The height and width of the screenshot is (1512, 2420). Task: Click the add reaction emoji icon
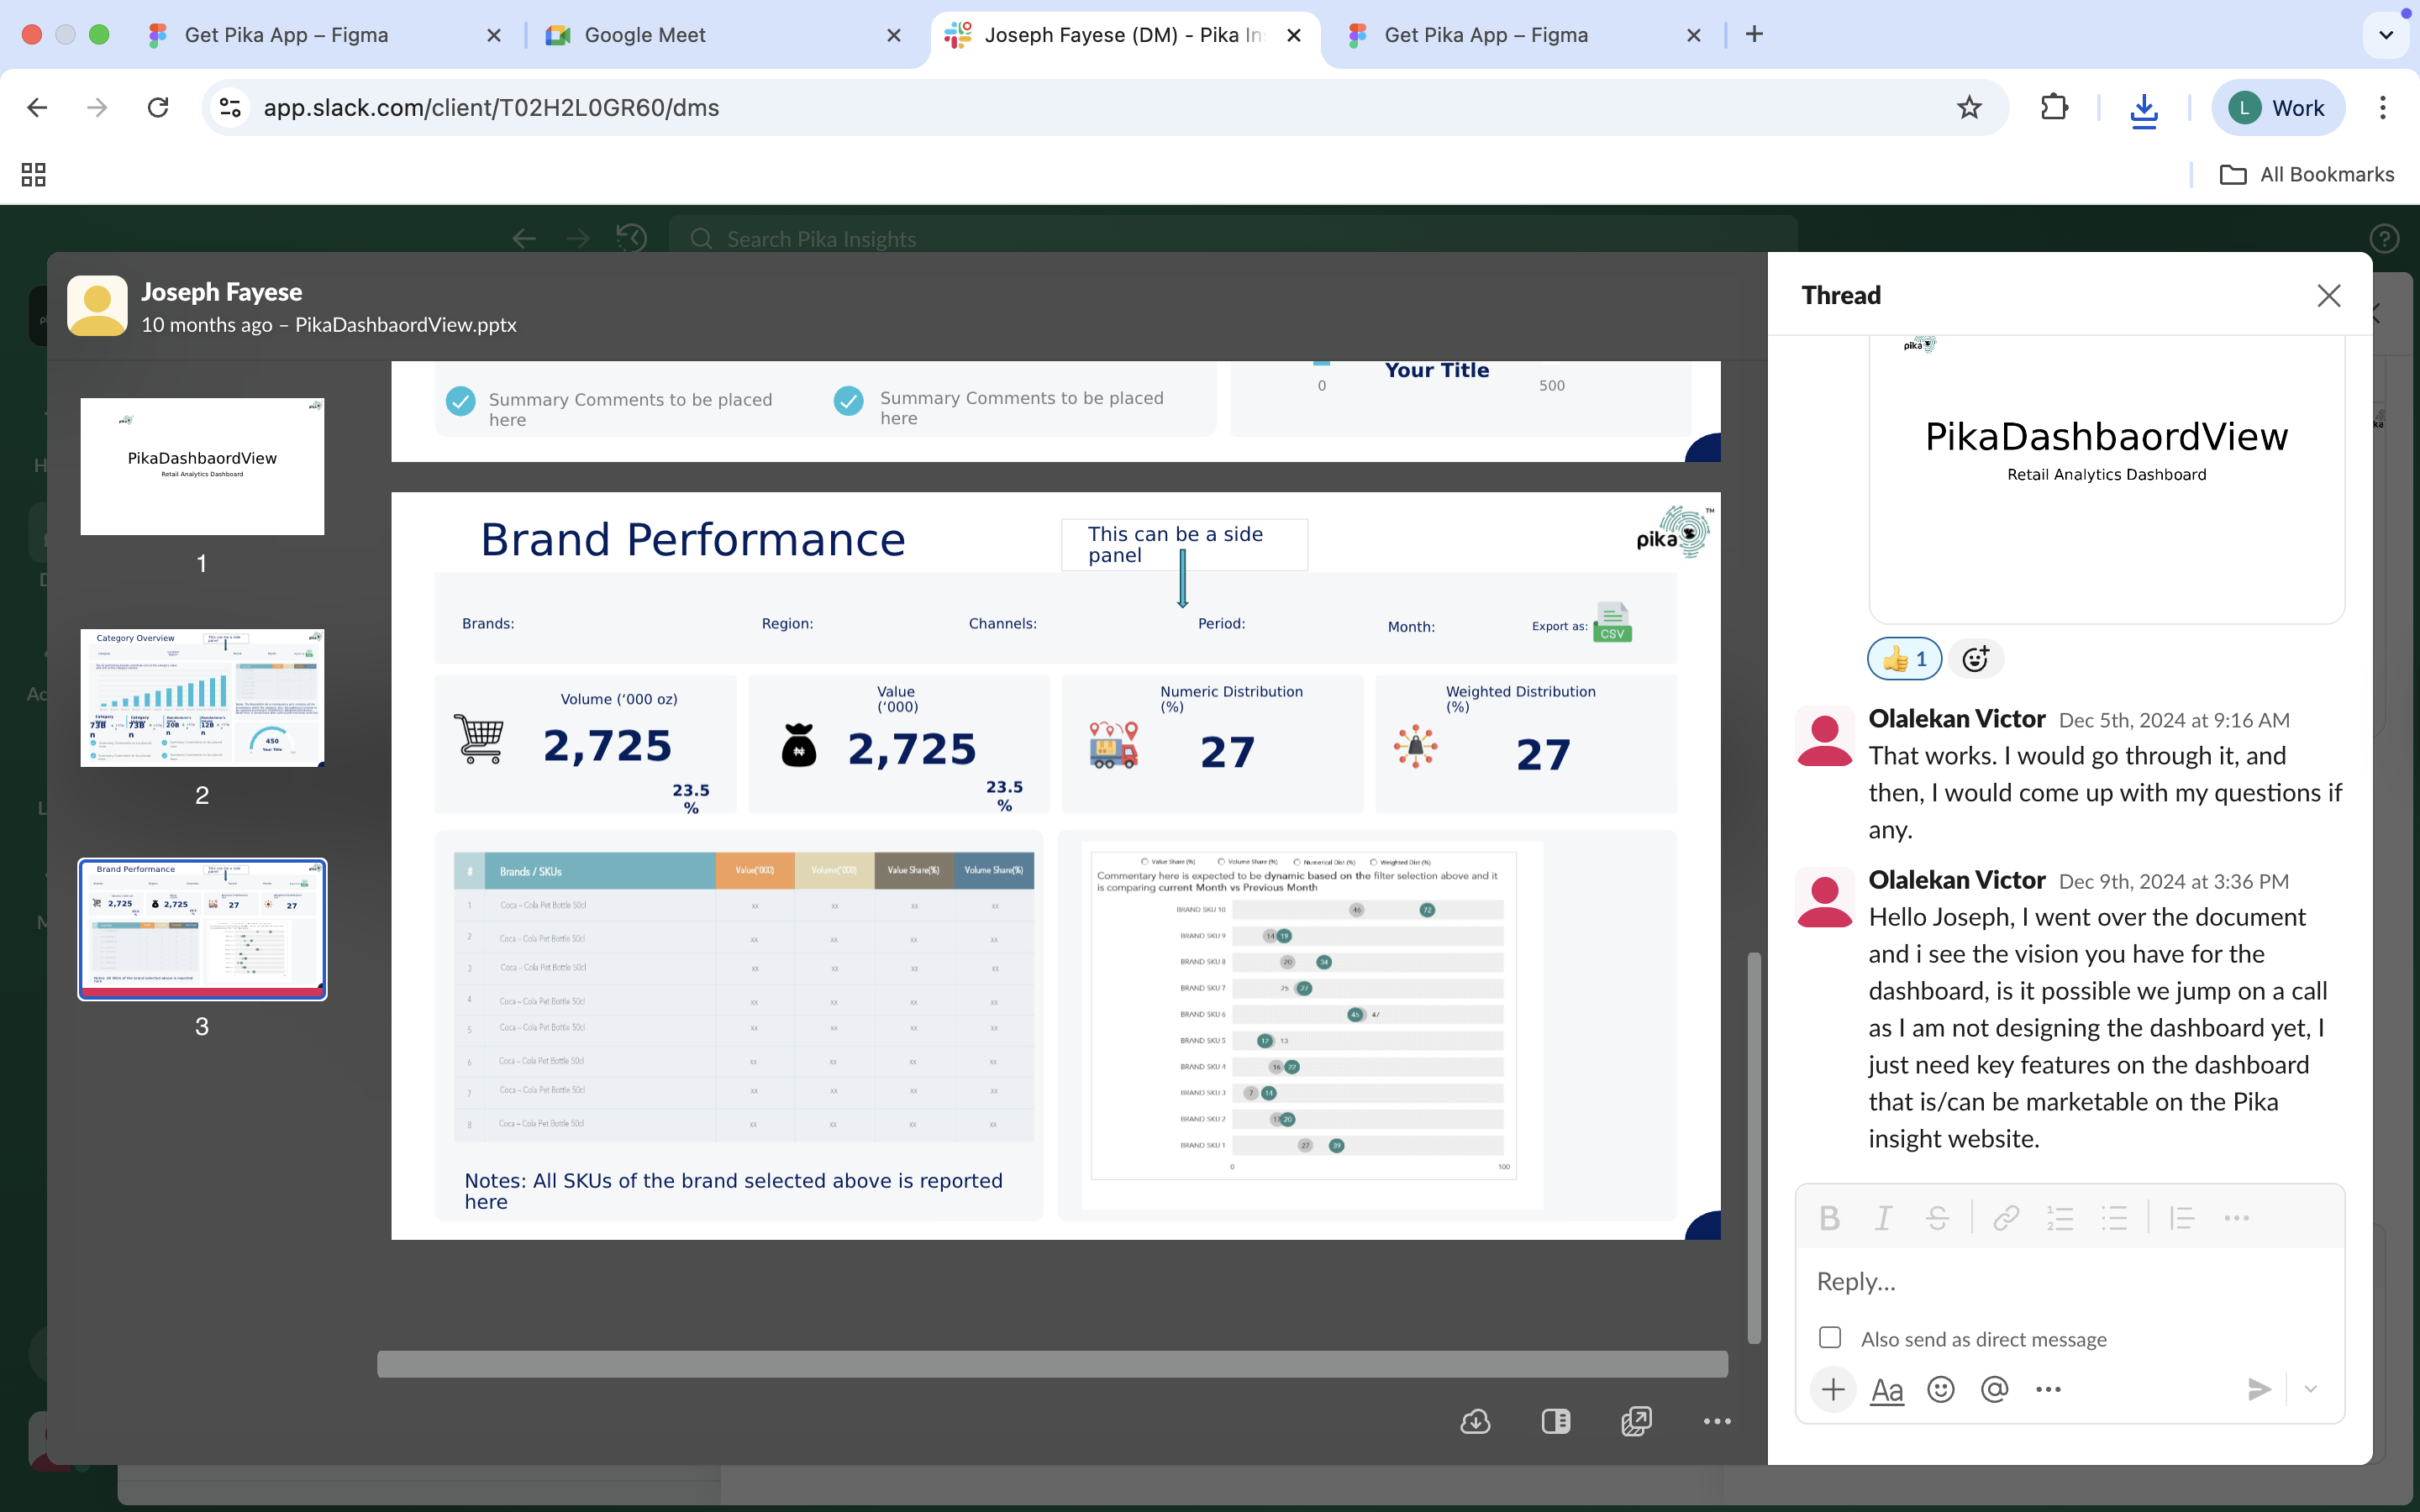pyautogui.click(x=1975, y=659)
